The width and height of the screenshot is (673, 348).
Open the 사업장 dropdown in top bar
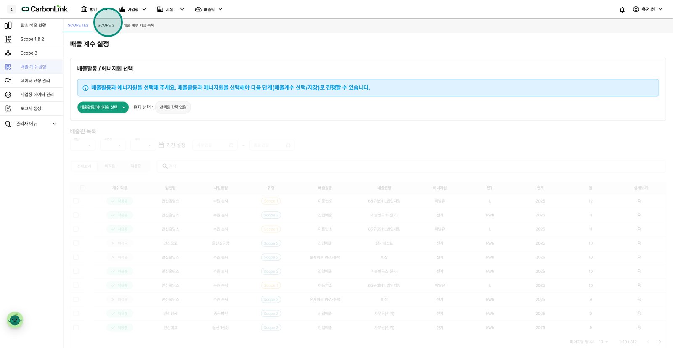click(x=133, y=9)
